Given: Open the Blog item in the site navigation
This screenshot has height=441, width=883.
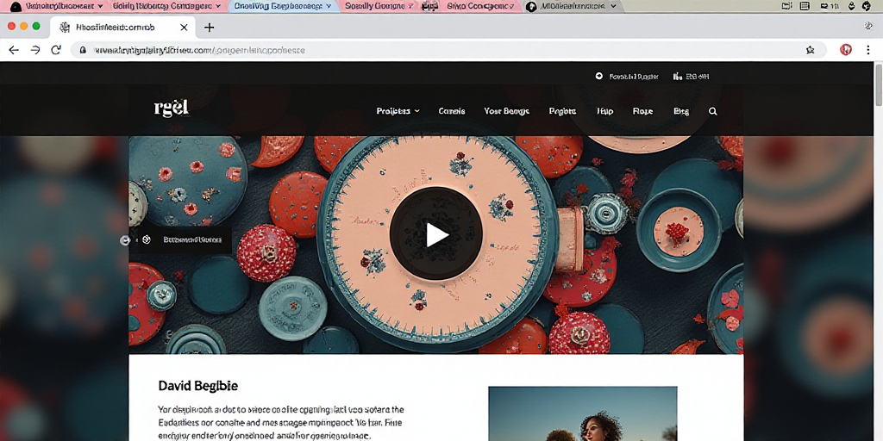Looking at the screenshot, I should click(x=681, y=111).
